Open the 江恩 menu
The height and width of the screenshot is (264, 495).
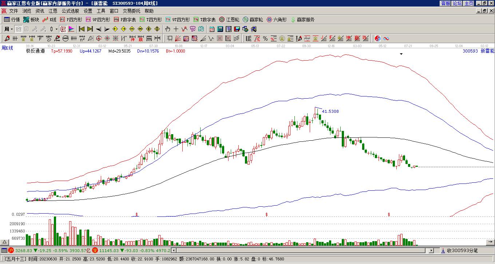point(53,11)
